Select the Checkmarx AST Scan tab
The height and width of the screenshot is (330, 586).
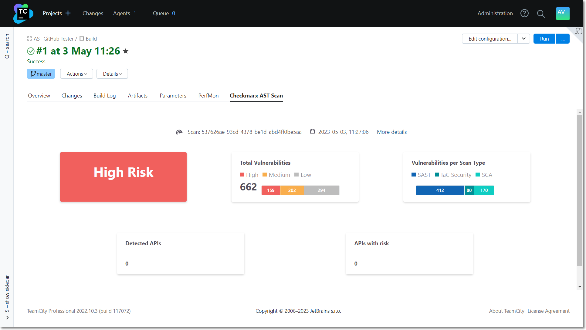(x=256, y=96)
